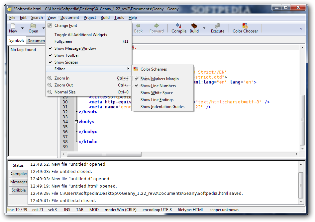Close the open View menu
Image resolution: width=315 pixels, height=222 pixels.
point(52,18)
